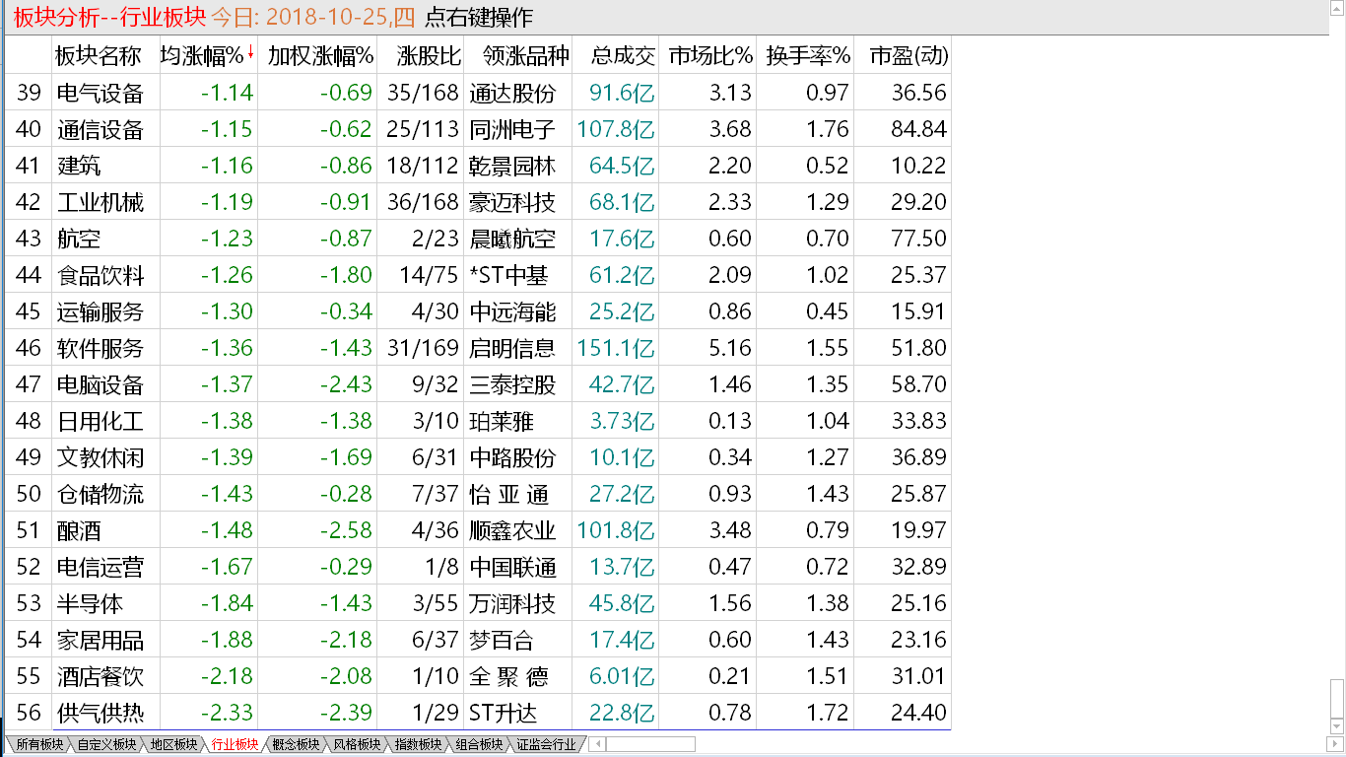The width and height of the screenshot is (1346, 757).
Task: Click the 领涨品种 column header
Action: [526, 56]
